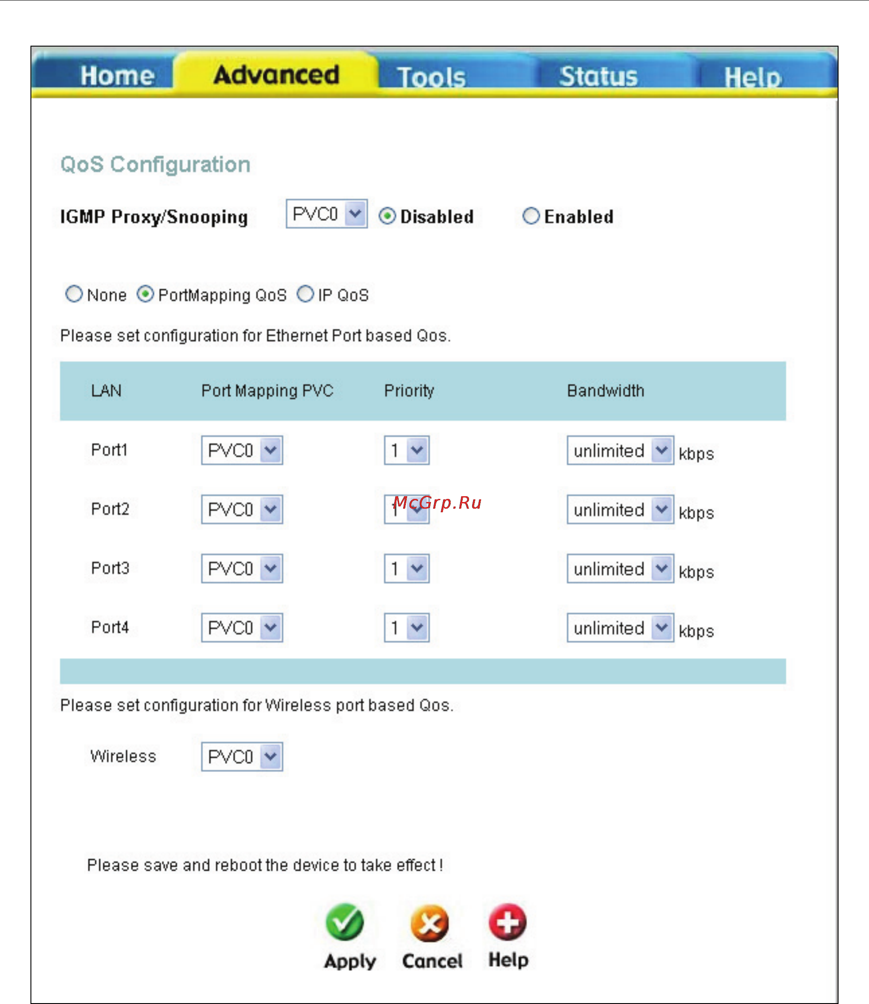Click the Port3 row label
The height and width of the screenshot is (1004, 869).
click(x=110, y=568)
